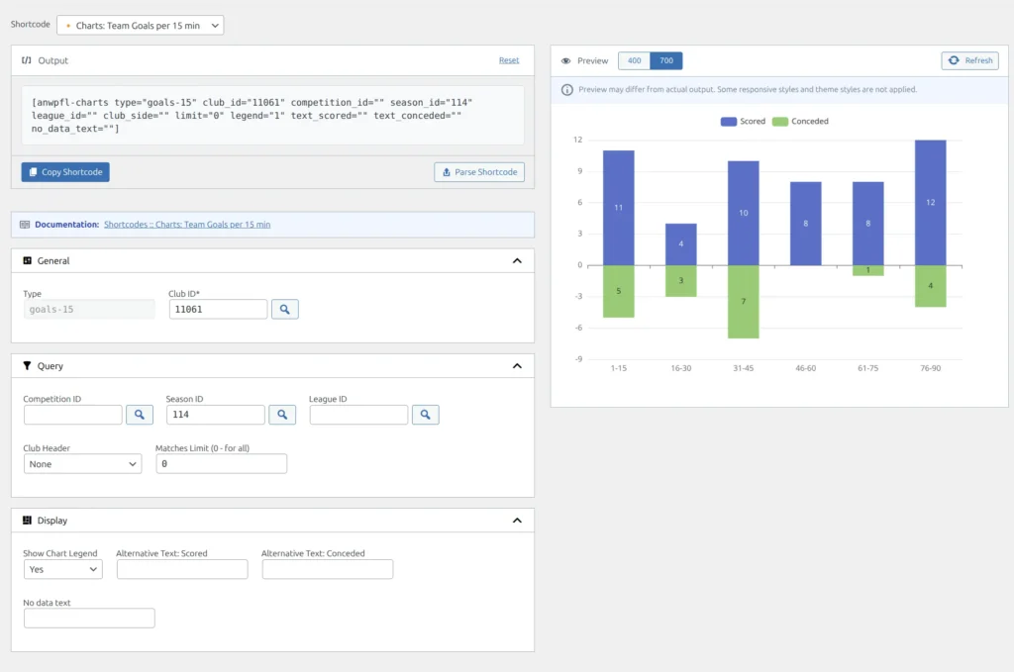Click the info icon in preview notice
Viewport: 1014px width, 672px height.
pyautogui.click(x=567, y=90)
